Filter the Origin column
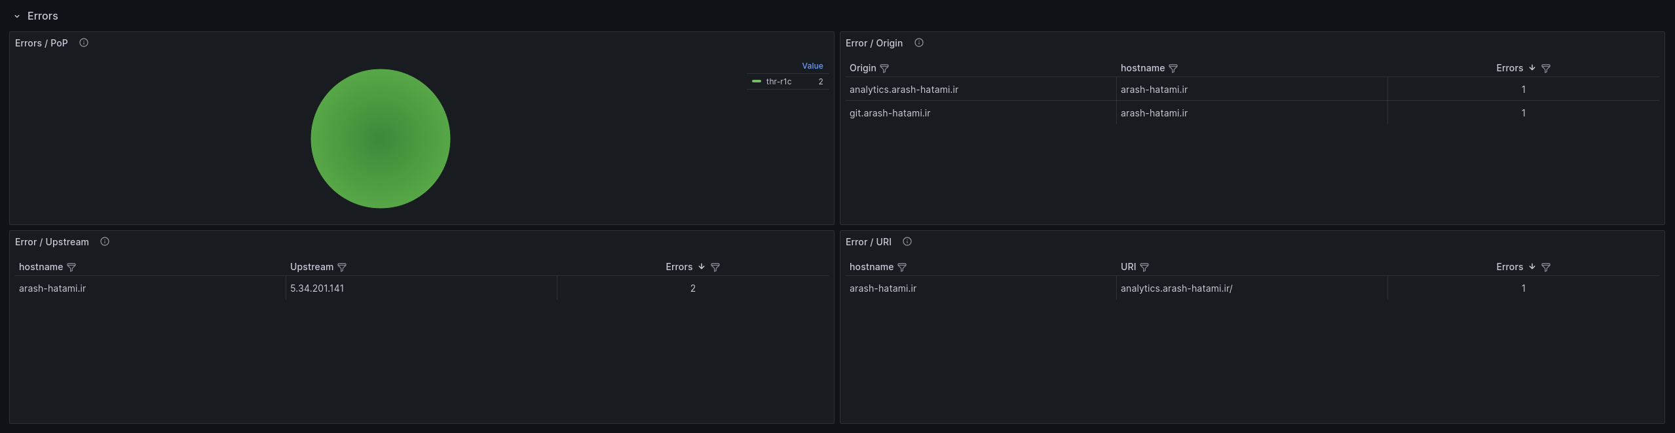Screen dimensions: 1675x433 pos(884,69)
